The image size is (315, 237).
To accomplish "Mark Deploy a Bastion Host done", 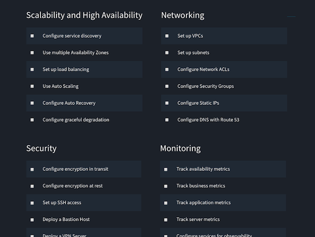I will coord(32,220).
